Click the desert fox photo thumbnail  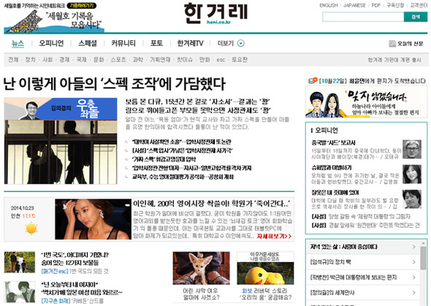[201, 268]
